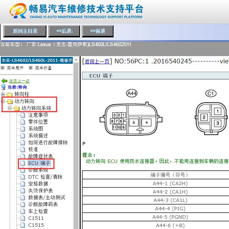Click the 返回上一级 link in the sidebar

[19, 81]
